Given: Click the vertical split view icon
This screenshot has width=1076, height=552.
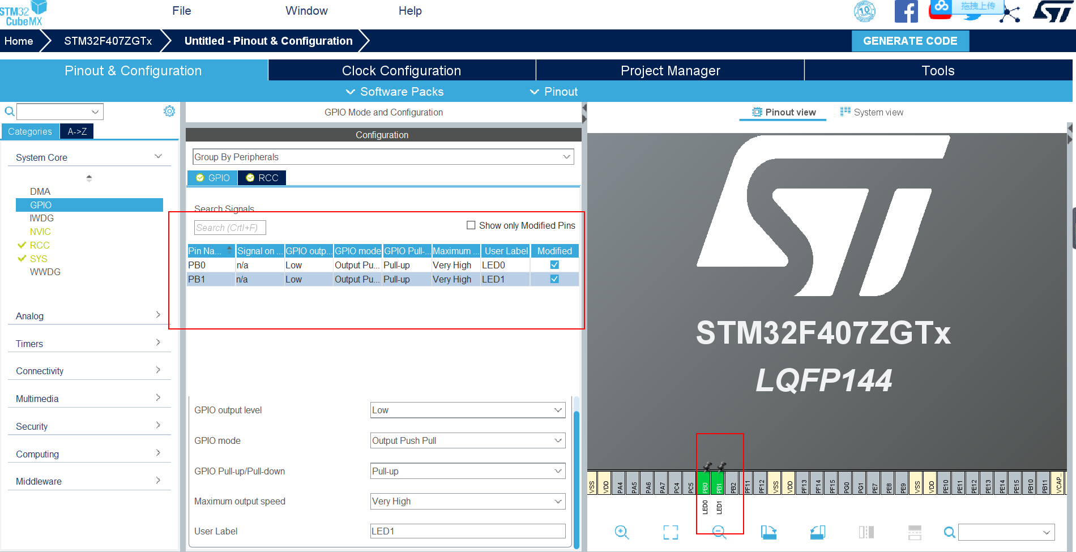Looking at the screenshot, I should point(866,532).
